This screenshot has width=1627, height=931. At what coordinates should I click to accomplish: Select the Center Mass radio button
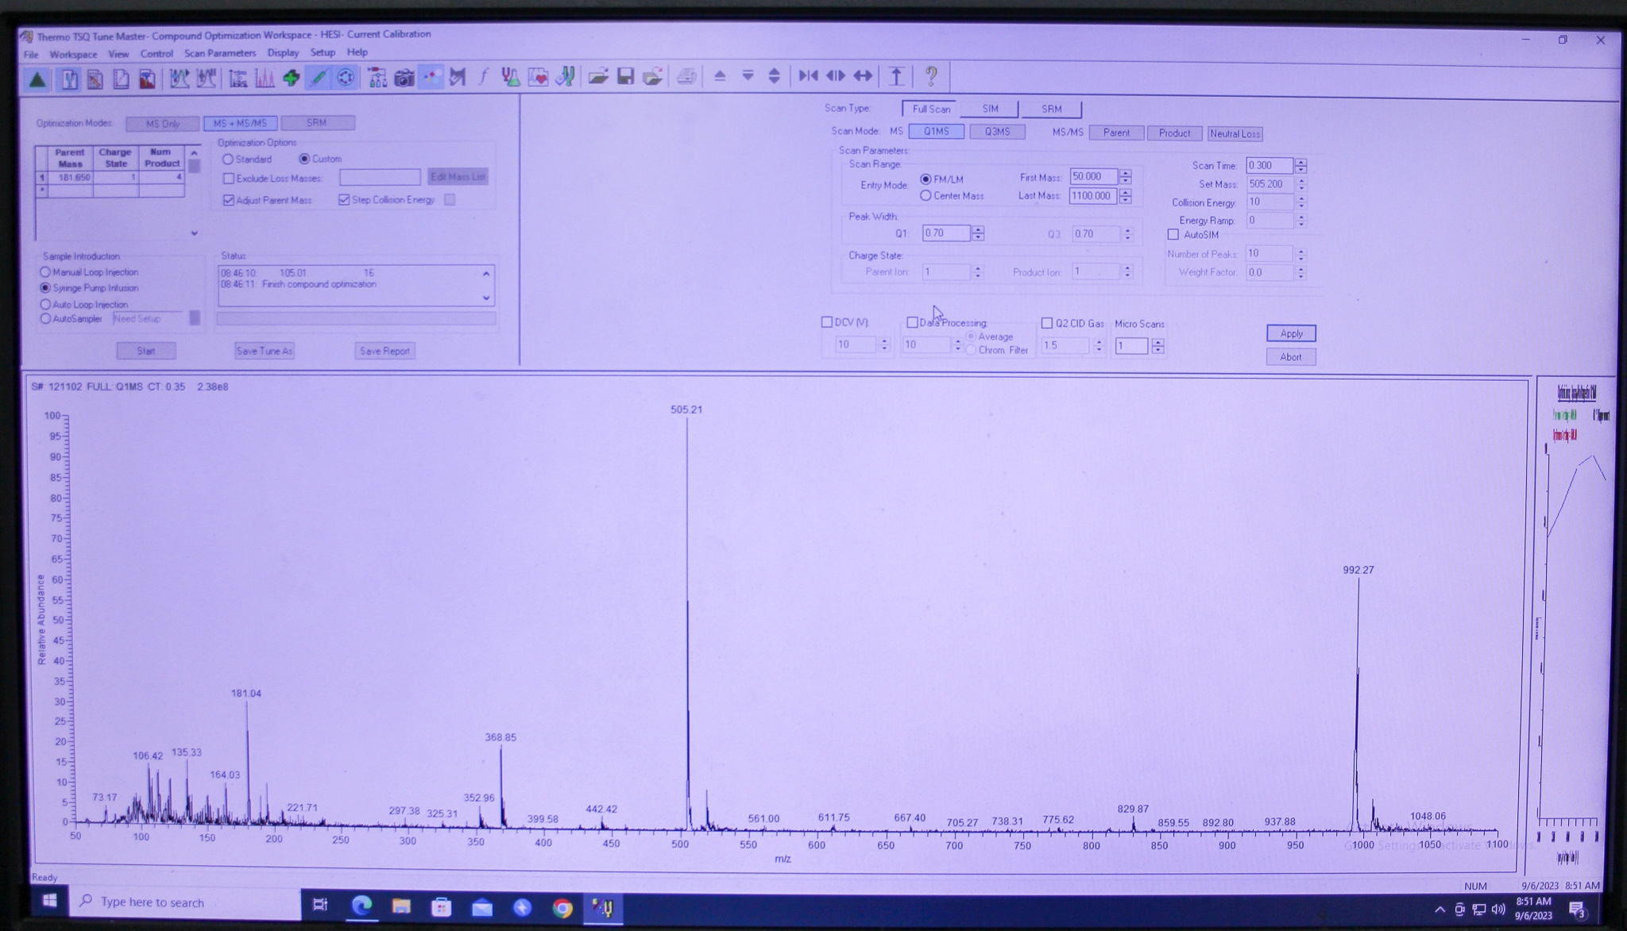(927, 195)
